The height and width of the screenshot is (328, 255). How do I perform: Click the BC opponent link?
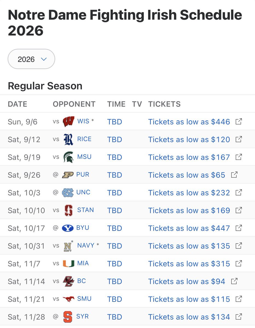point(82,281)
